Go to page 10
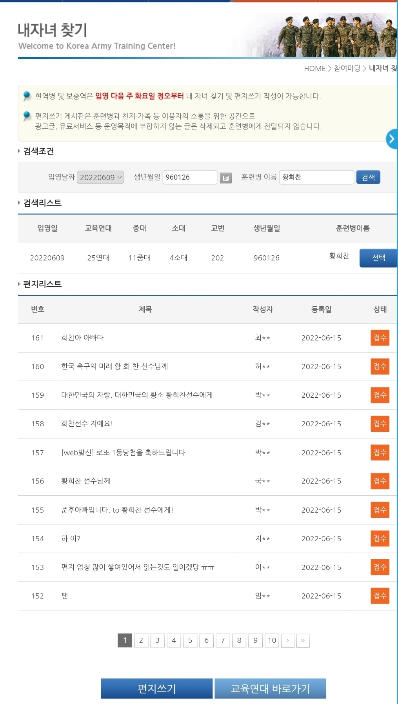398x704 pixels. pyautogui.click(x=272, y=640)
